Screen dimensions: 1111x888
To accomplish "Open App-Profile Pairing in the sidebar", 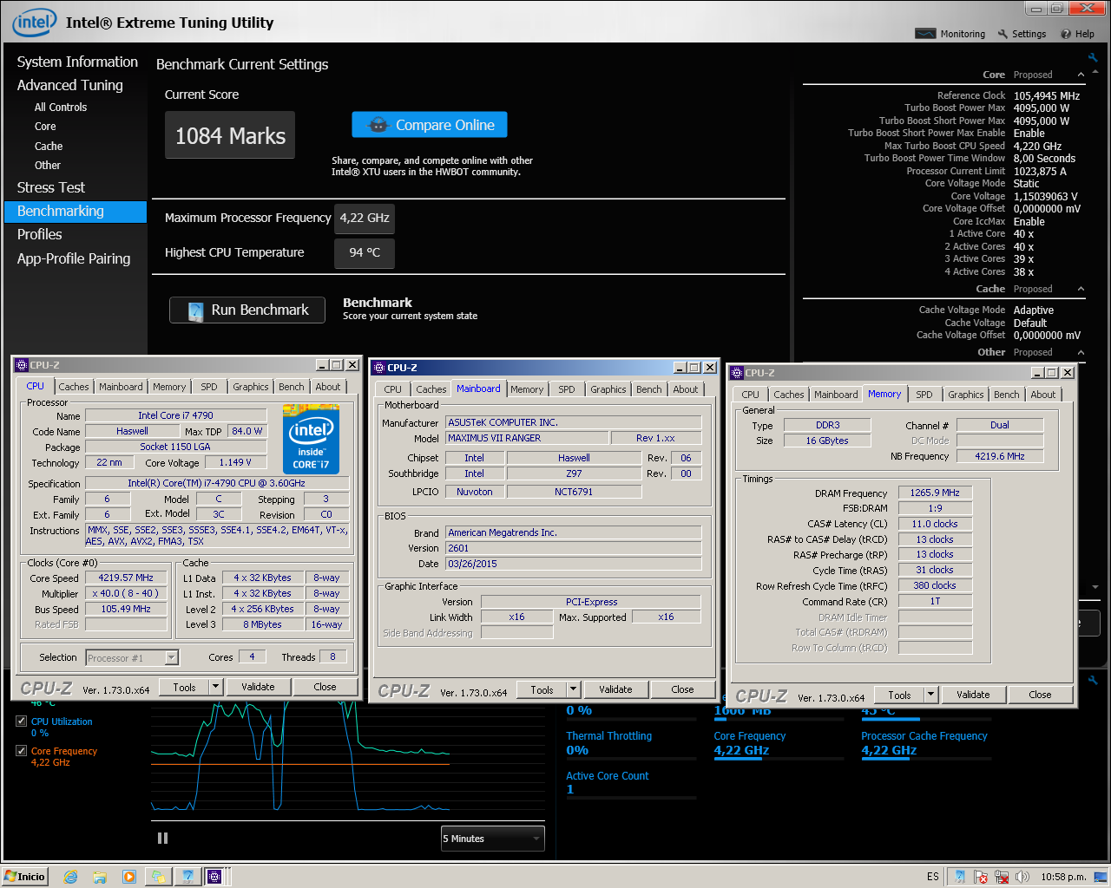I will [x=74, y=258].
